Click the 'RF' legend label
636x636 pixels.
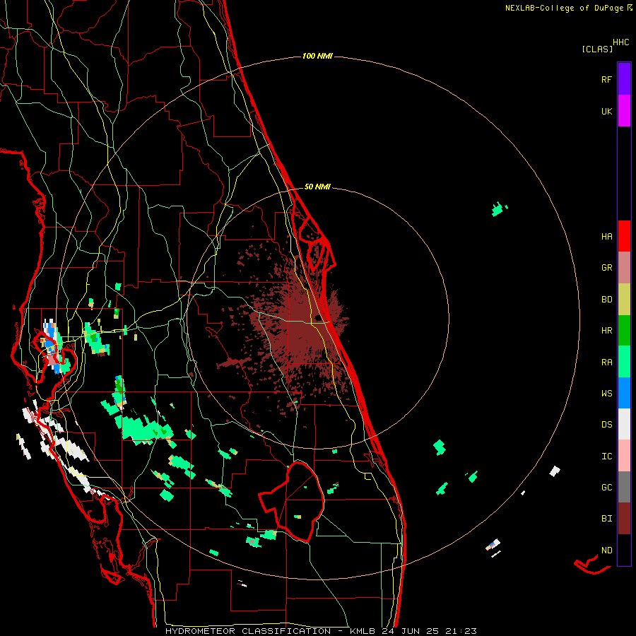606,79
